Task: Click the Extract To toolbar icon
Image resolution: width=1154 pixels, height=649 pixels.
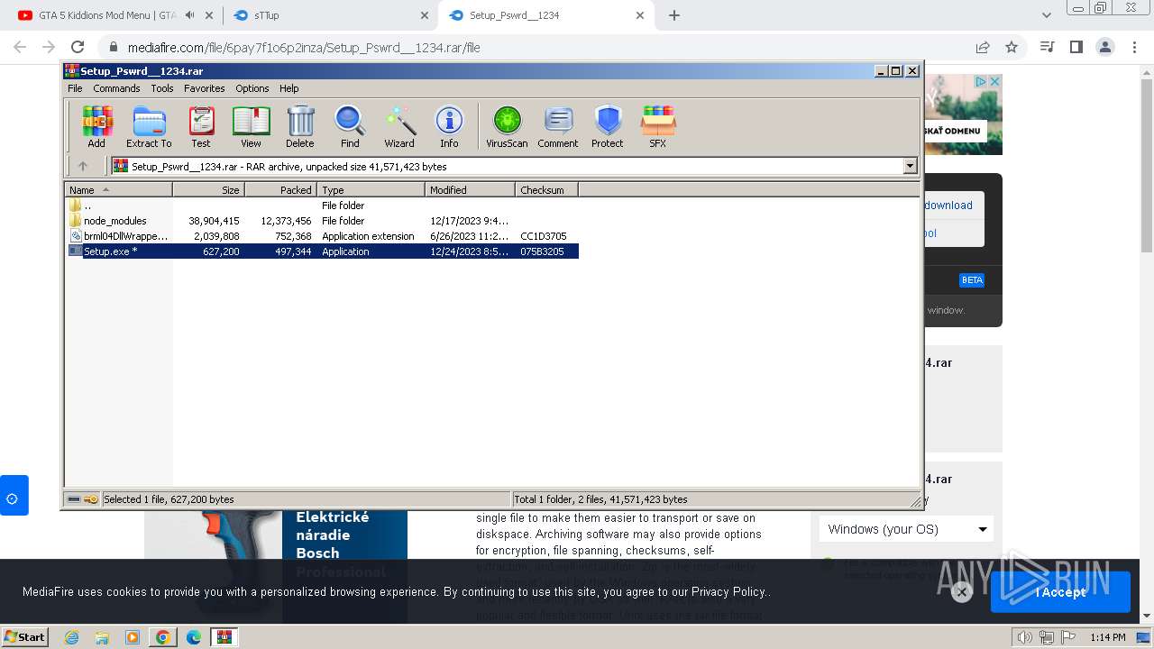Action: click(x=149, y=126)
